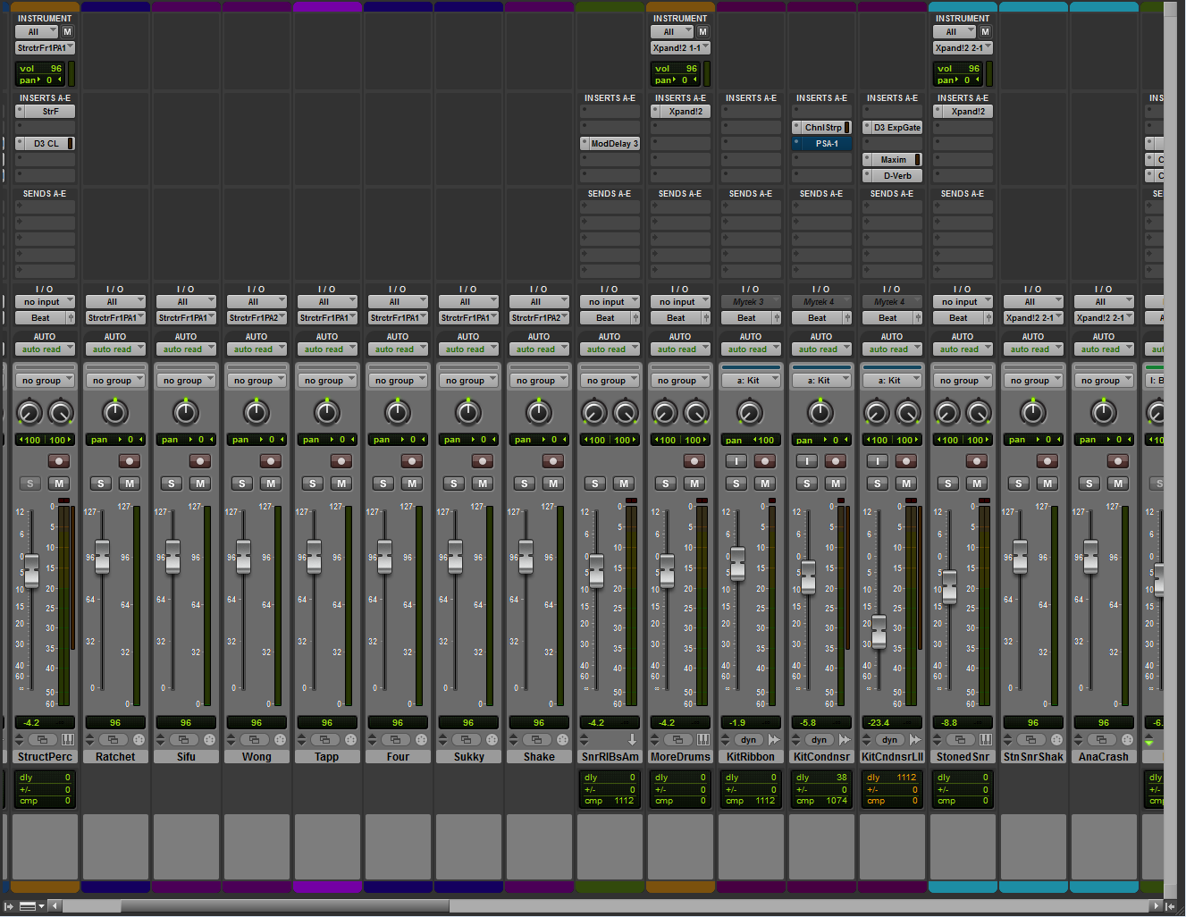The height and width of the screenshot is (917, 1186).
Task: Open the D3 ExpGate insert on KitCondnsr
Action: tap(892, 127)
